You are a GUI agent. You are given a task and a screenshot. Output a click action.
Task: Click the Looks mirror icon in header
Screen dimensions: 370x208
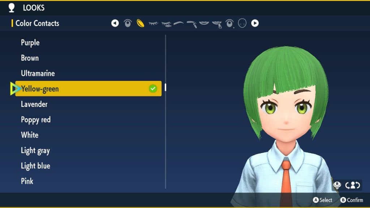click(12, 8)
